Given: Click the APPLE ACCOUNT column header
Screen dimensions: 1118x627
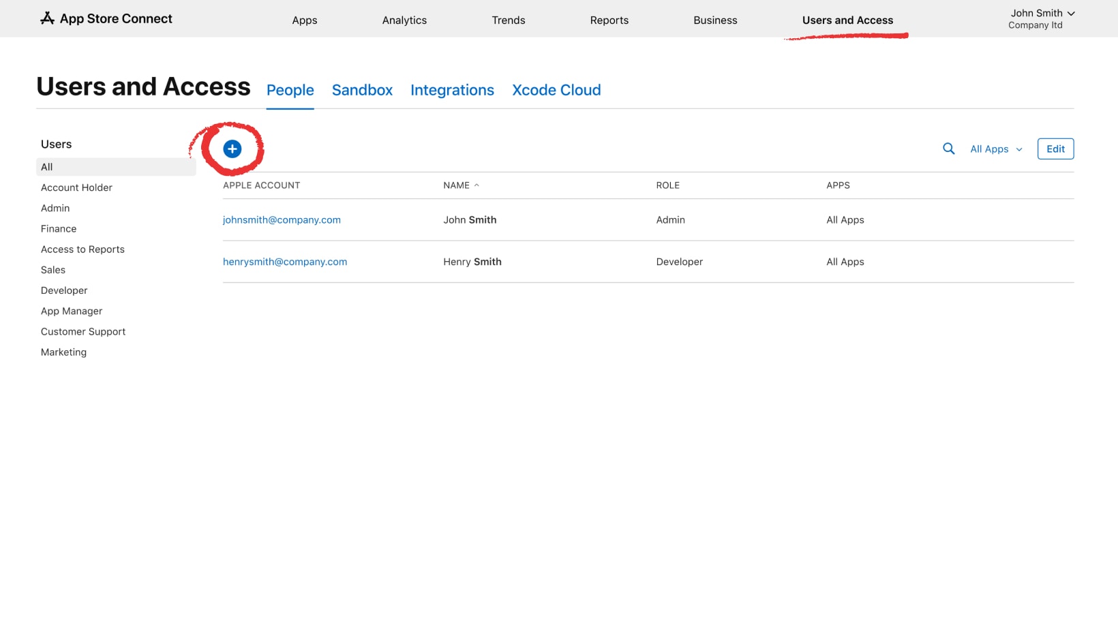Looking at the screenshot, I should [x=262, y=185].
